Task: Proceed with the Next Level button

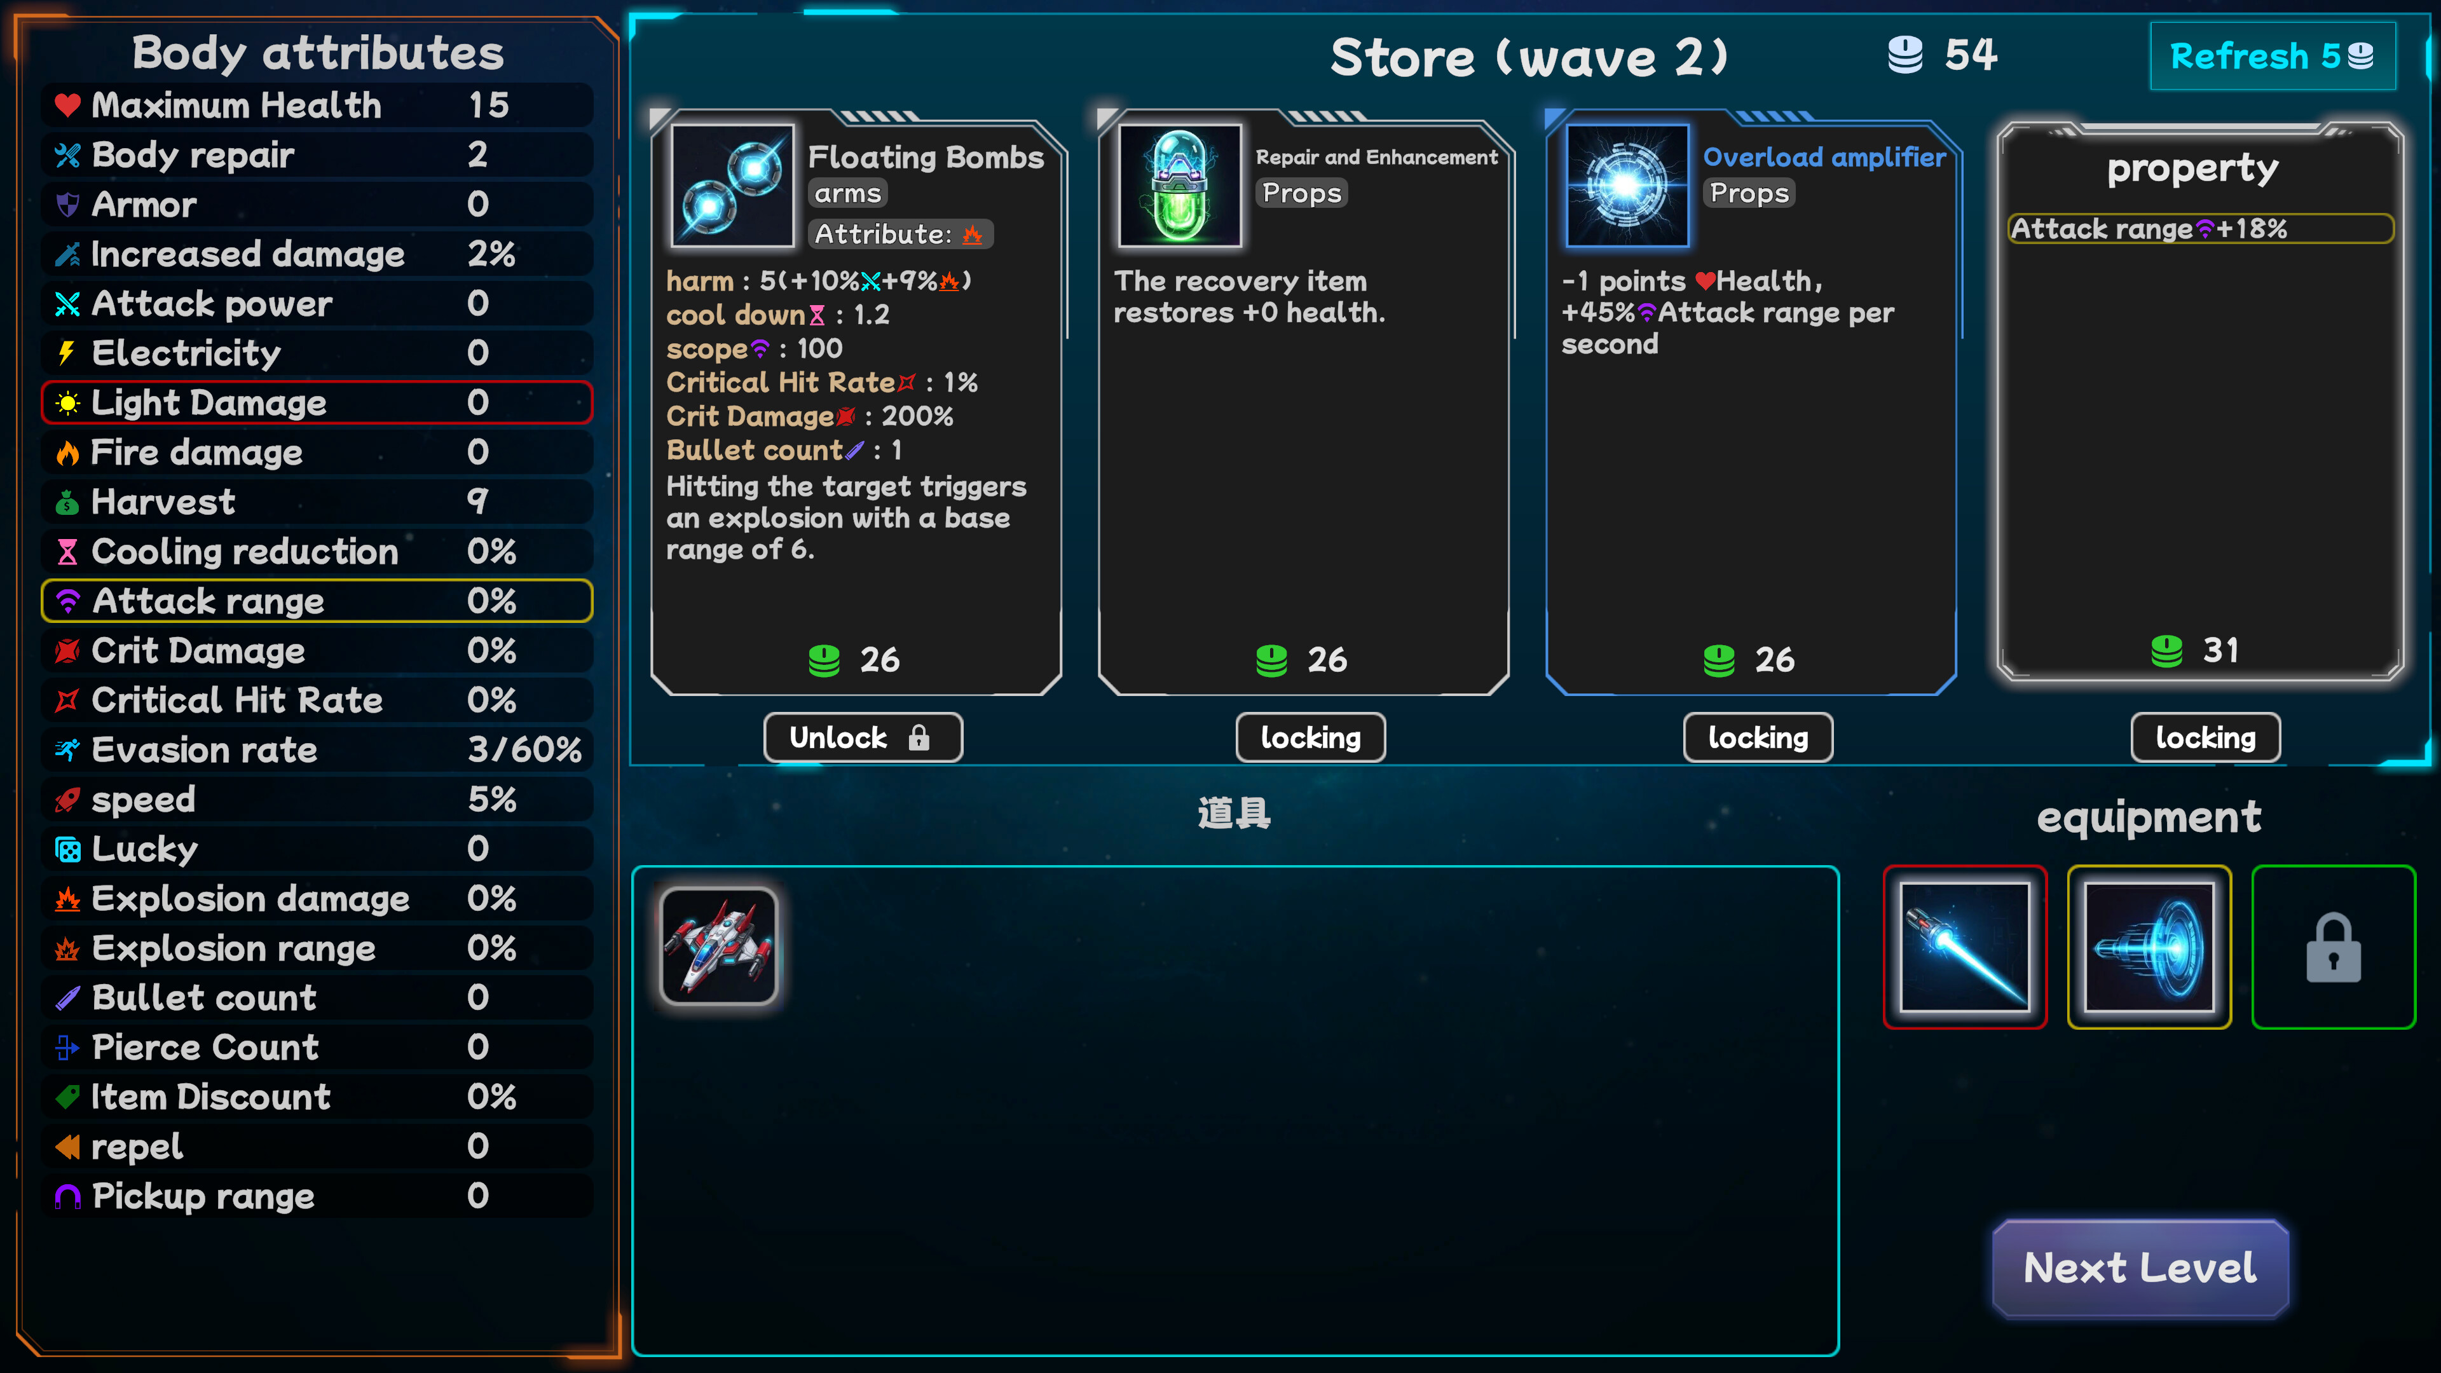Action: [x=2140, y=1268]
